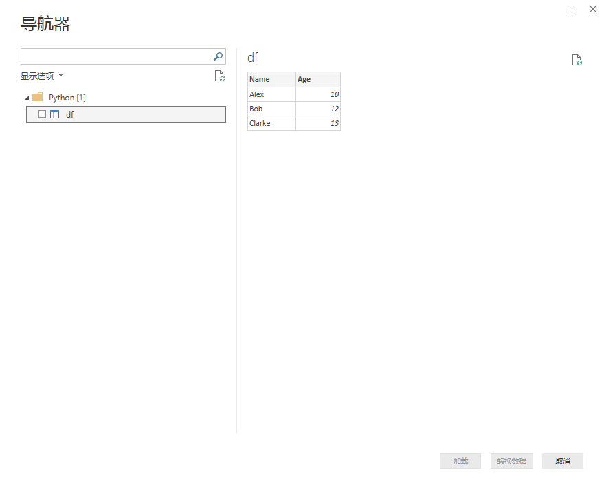Image resolution: width=604 pixels, height=481 pixels.
Task: Click the 取消 button
Action: tap(563, 461)
